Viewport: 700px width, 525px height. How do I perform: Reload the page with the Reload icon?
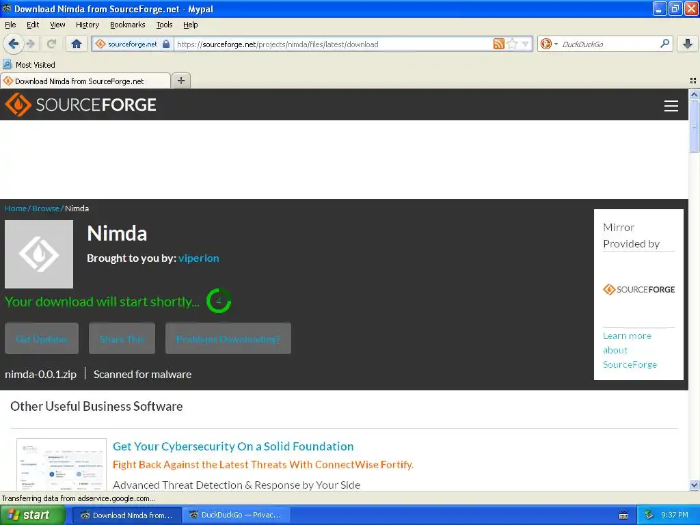51,44
